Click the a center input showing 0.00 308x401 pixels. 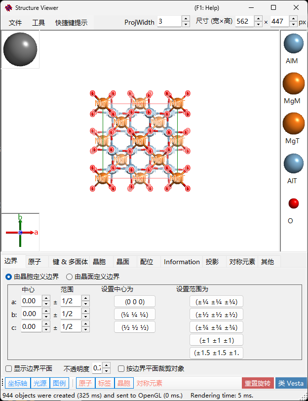(x=32, y=301)
